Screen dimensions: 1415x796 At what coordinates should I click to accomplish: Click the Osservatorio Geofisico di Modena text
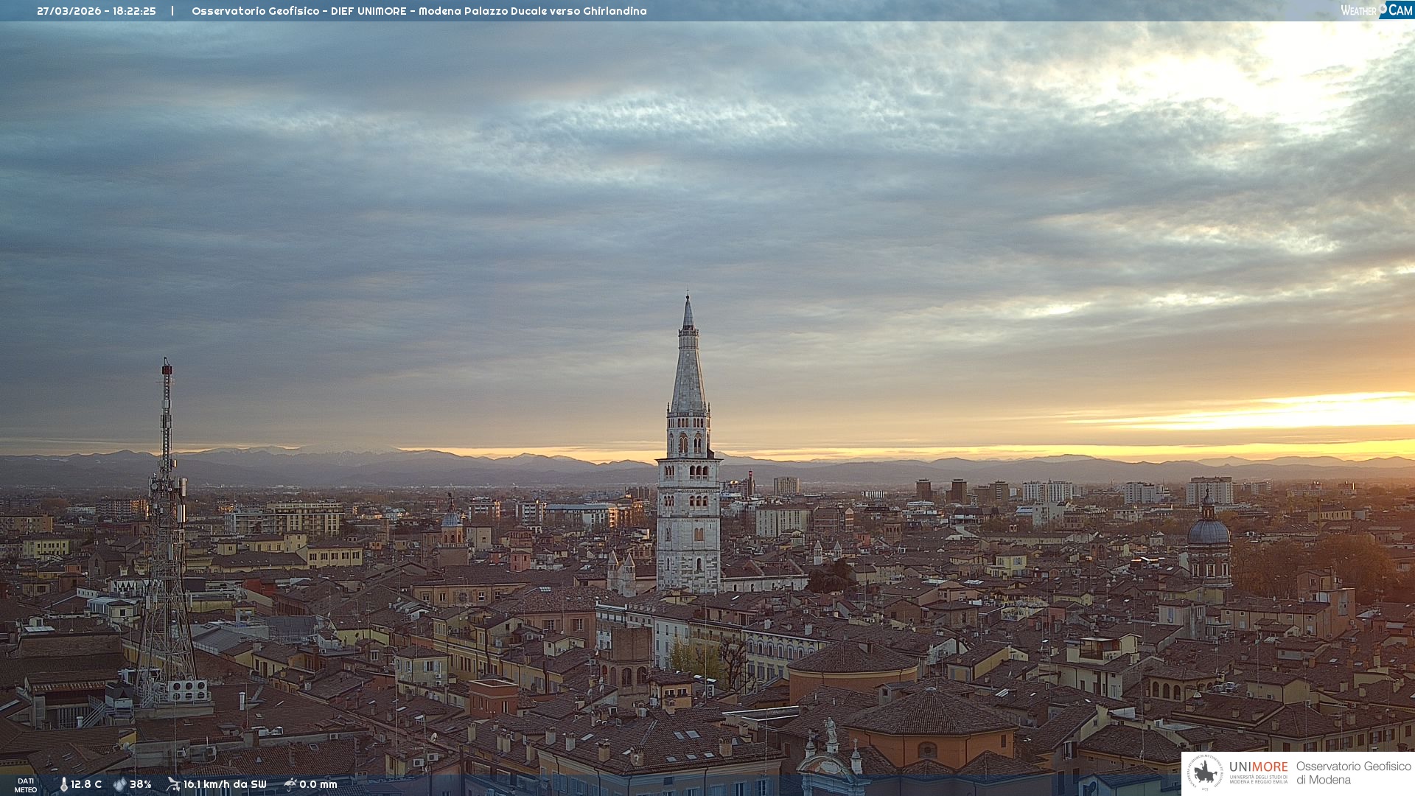(x=1353, y=772)
